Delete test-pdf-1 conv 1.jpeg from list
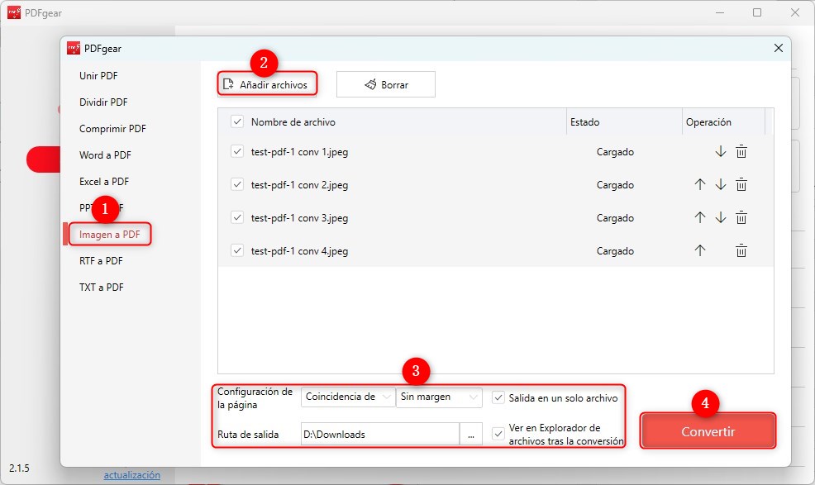This screenshot has height=485, width=815. point(741,152)
